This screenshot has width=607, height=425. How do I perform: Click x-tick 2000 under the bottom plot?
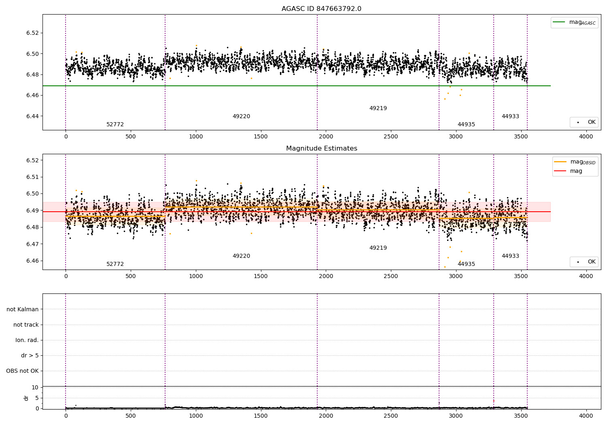326,416
